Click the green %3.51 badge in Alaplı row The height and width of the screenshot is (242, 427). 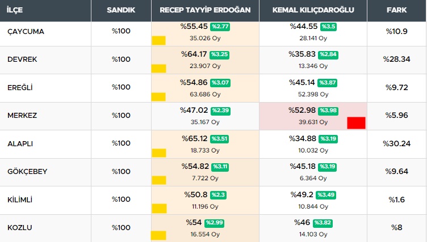pyautogui.click(x=219, y=139)
